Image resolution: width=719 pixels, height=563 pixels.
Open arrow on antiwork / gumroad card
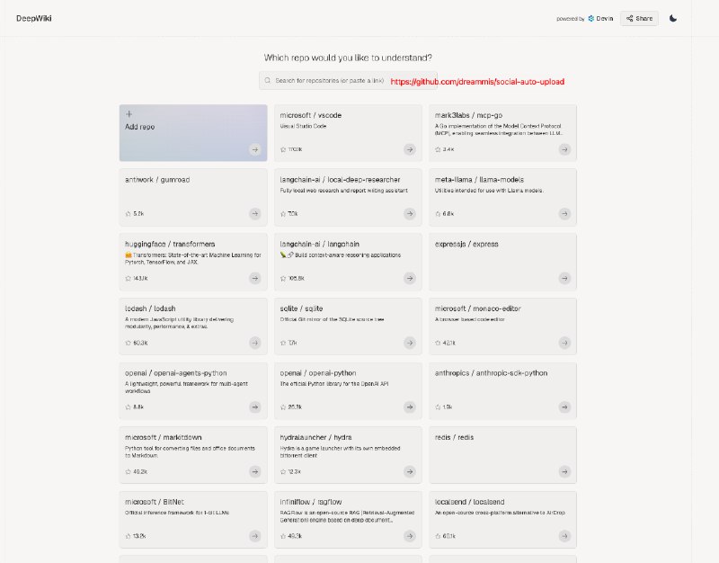coord(255,213)
